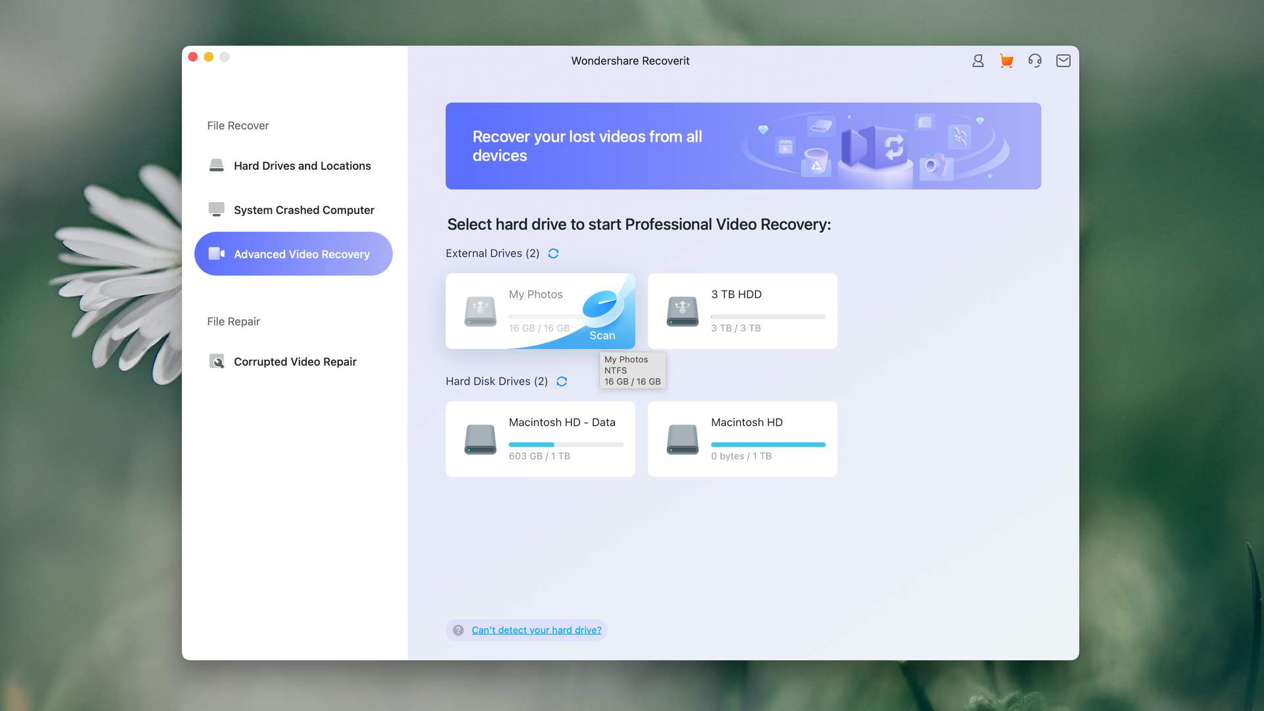Refresh the External Drives list
The image size is (1264, 711).
(x=554, y=253)
